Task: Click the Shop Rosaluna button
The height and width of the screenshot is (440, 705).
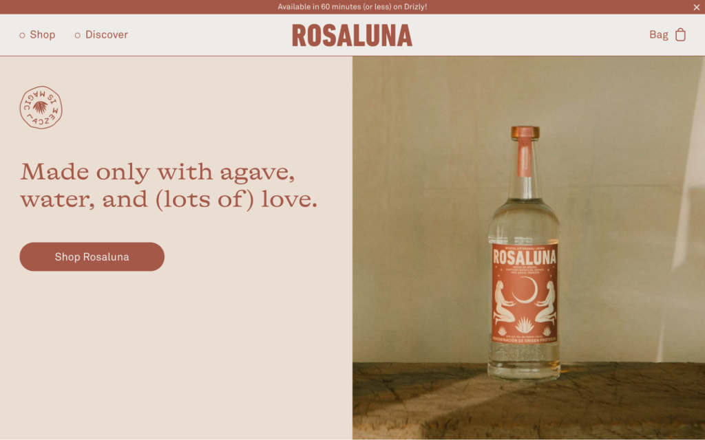Action: point(92,257)
